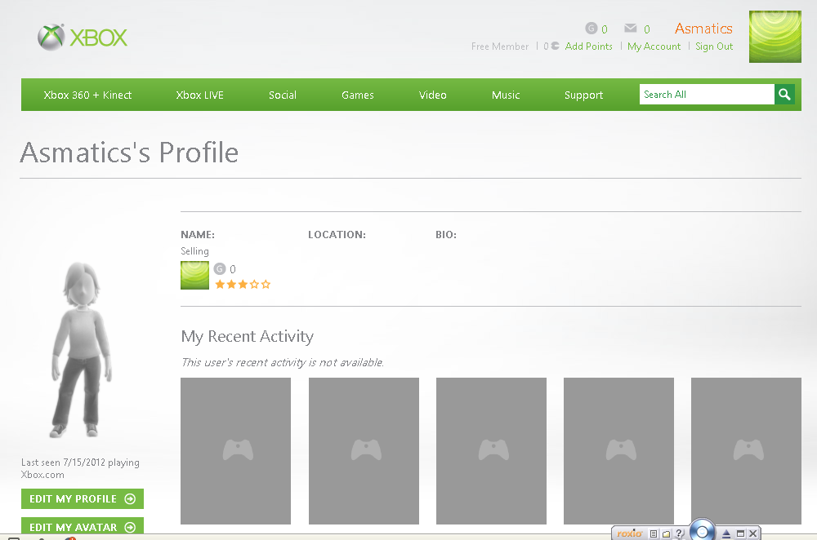Open the Video menu
The width and height of the screenshot is (817, 540).
[432, 95]
